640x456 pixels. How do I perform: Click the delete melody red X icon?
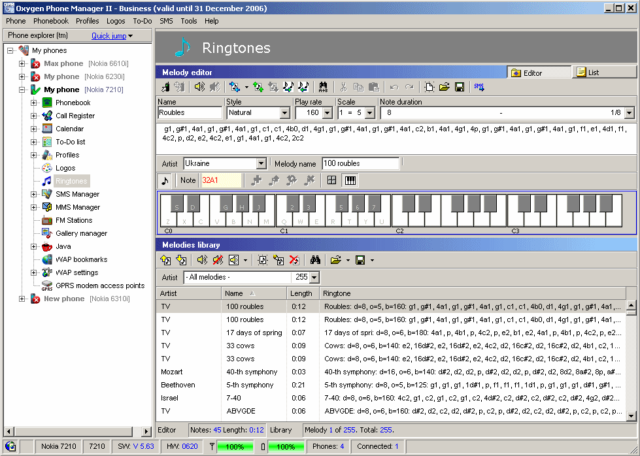coord(294,260)
